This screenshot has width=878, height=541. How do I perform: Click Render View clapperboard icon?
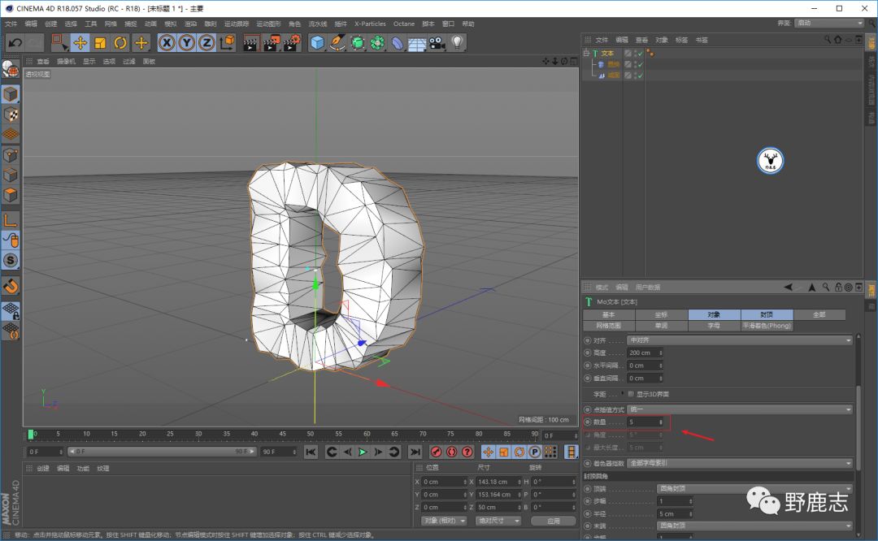click(250, 43)
